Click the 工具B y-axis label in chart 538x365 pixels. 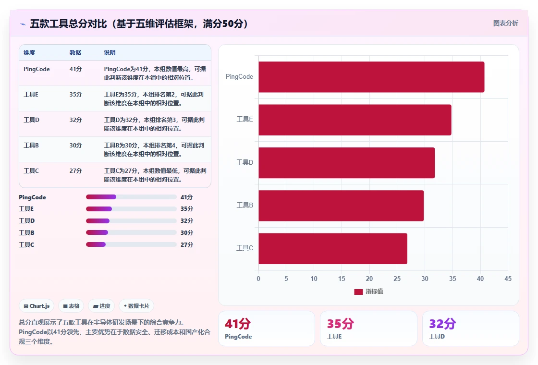[245, 205]
